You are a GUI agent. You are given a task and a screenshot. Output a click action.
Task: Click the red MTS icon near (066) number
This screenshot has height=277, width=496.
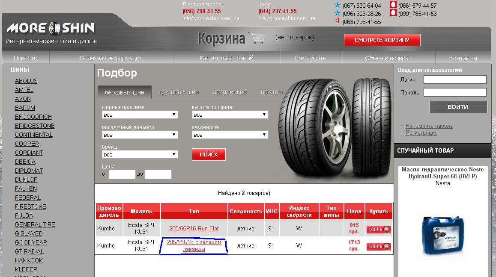click(x=393, y=5)
